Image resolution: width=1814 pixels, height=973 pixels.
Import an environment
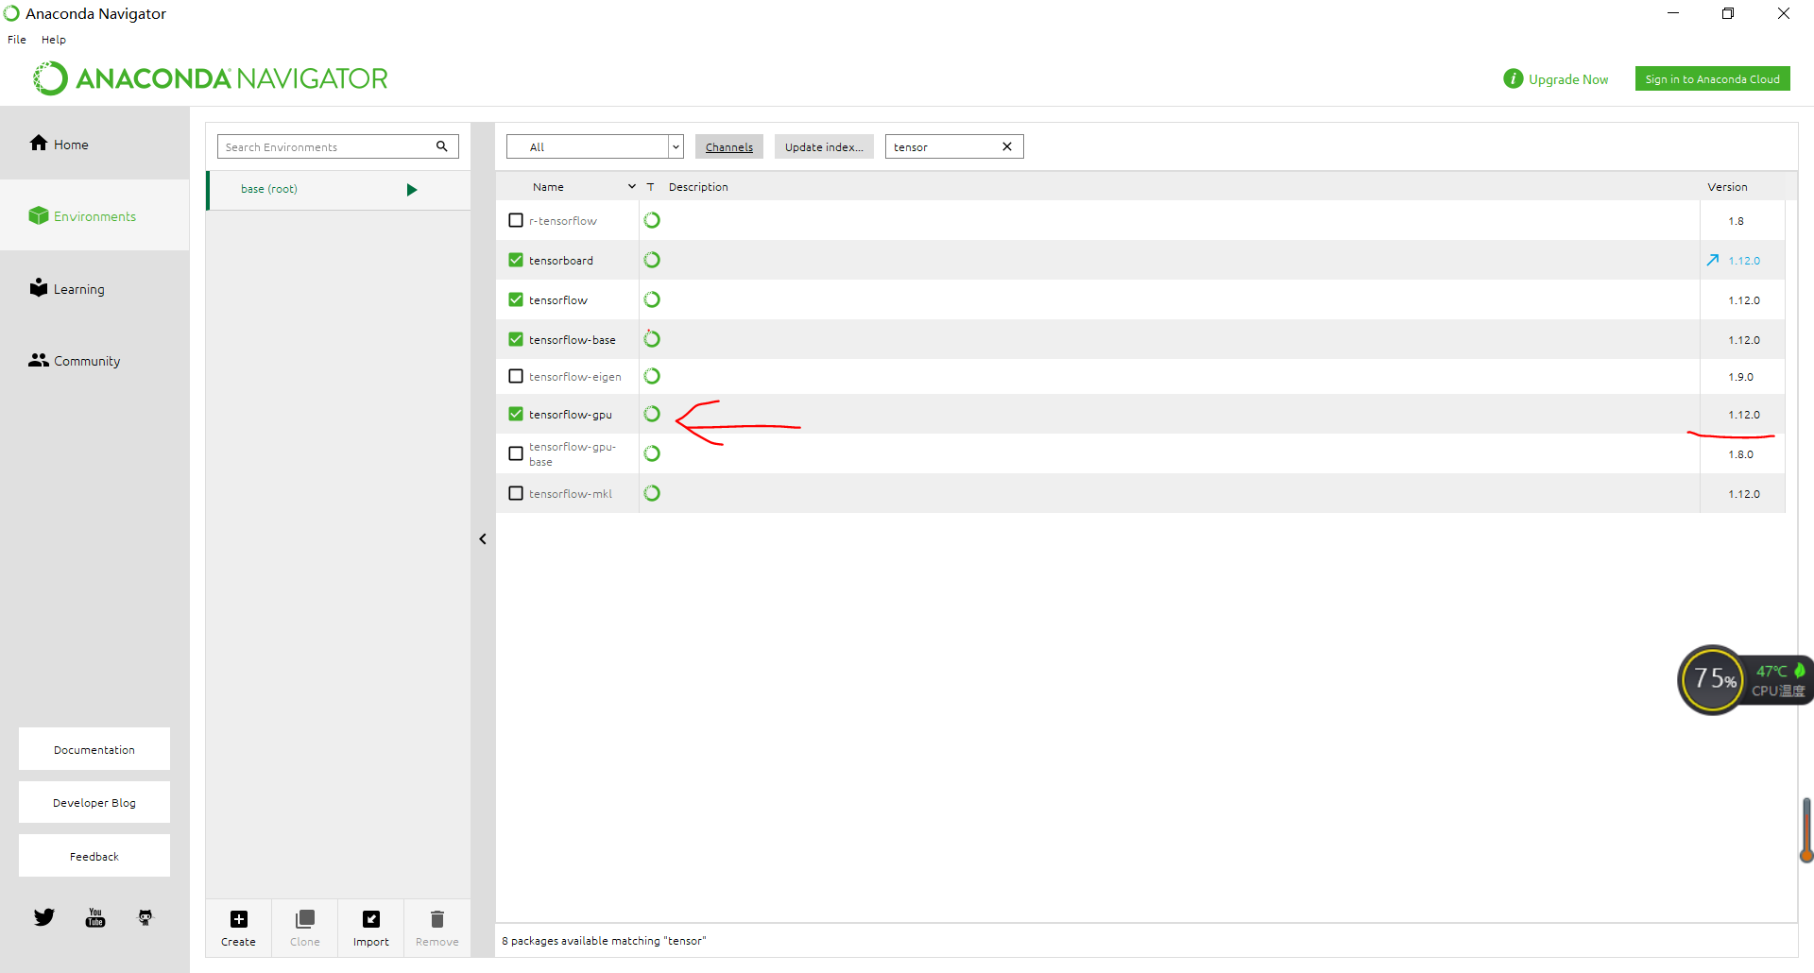371,928
